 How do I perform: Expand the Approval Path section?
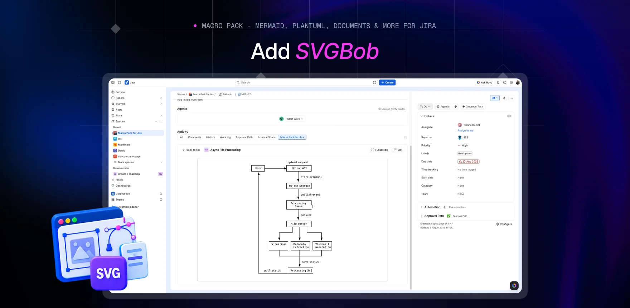coord(422,216)
